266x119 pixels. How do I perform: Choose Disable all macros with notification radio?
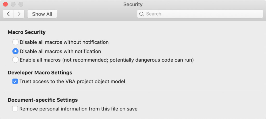[16, 51]
